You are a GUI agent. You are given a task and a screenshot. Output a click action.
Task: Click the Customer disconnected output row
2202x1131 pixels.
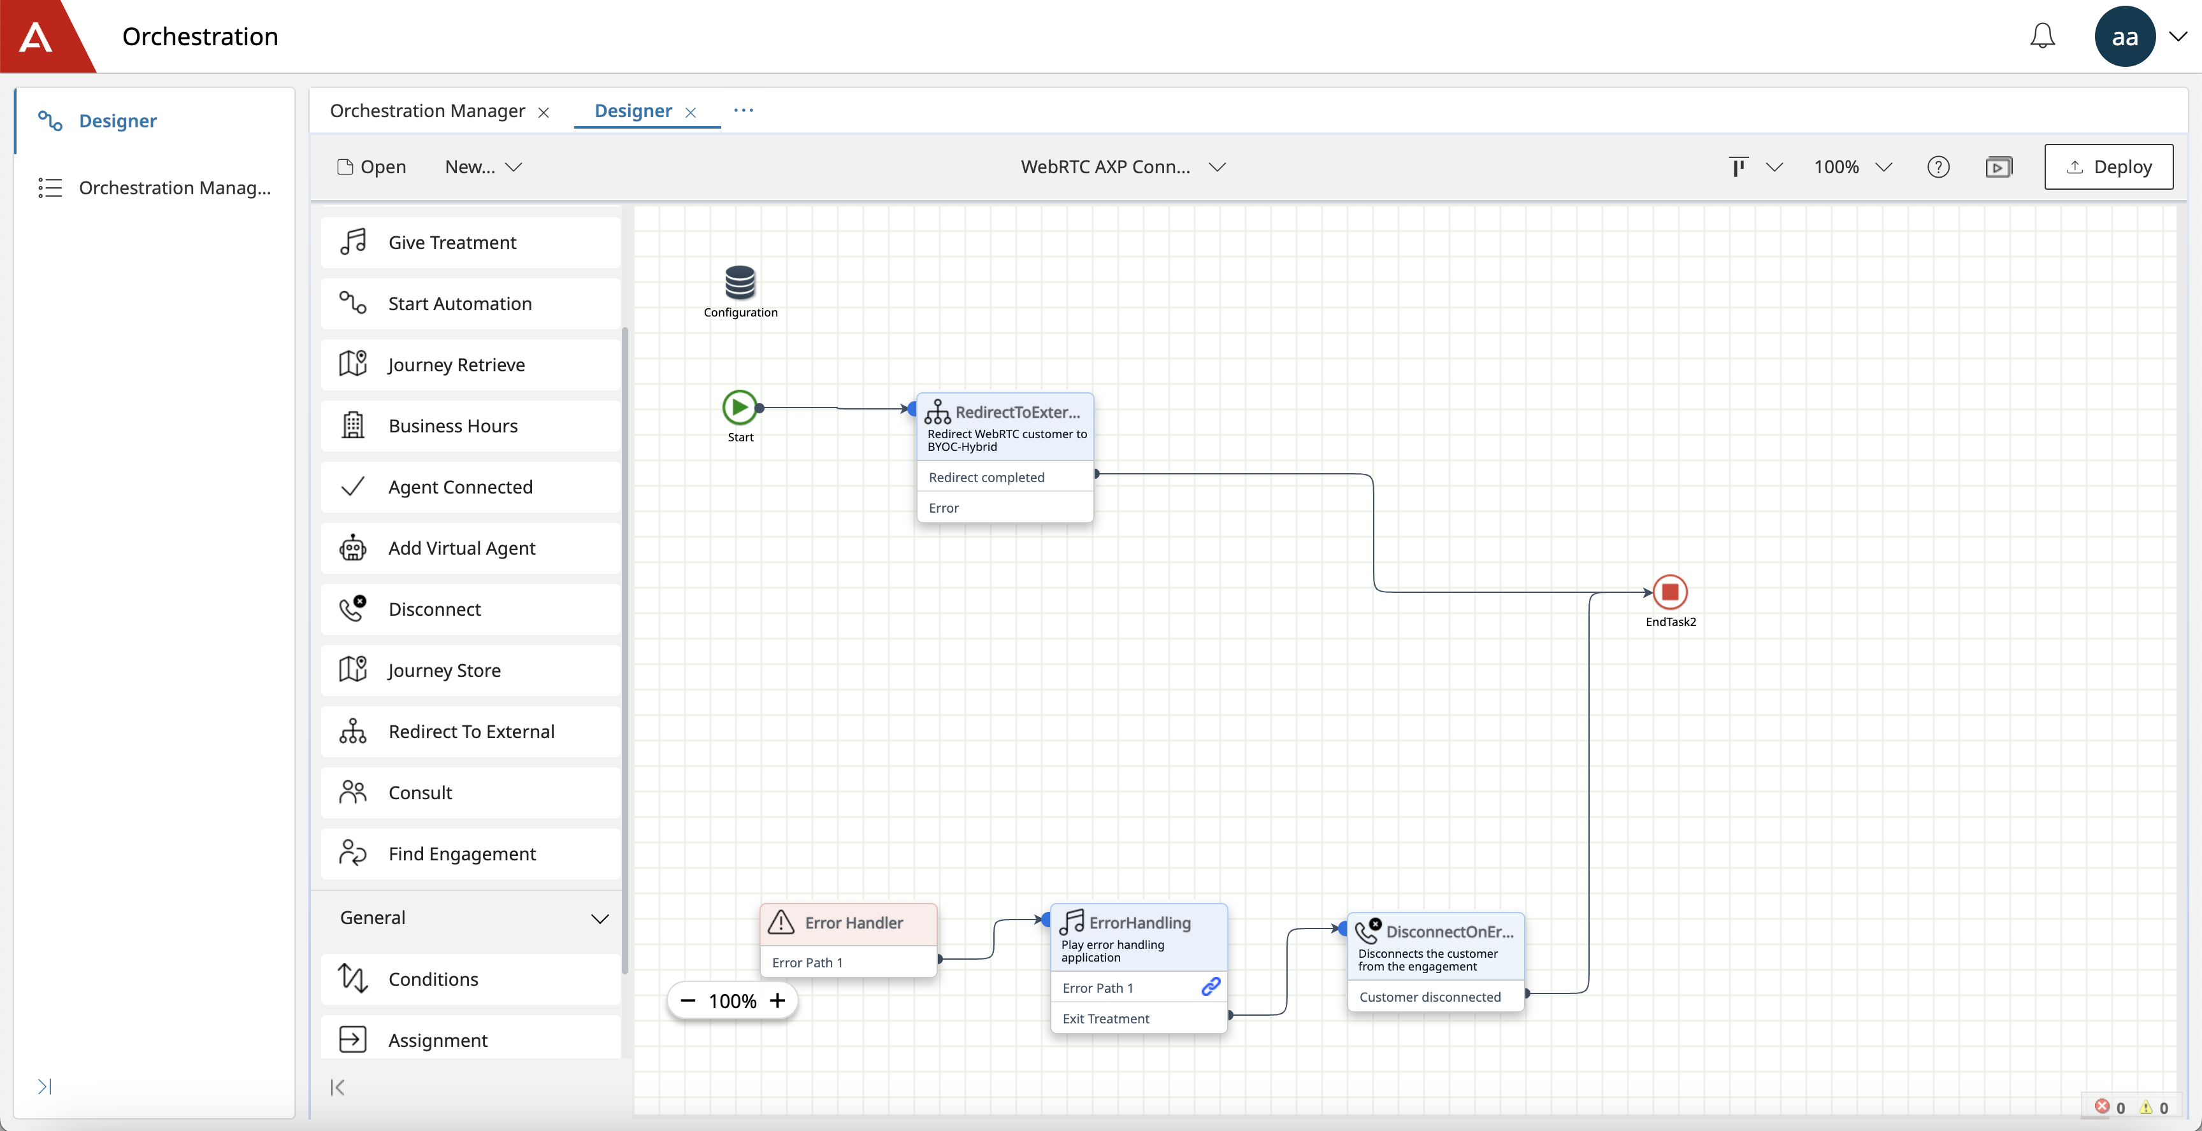click(x=1436, y=997)
